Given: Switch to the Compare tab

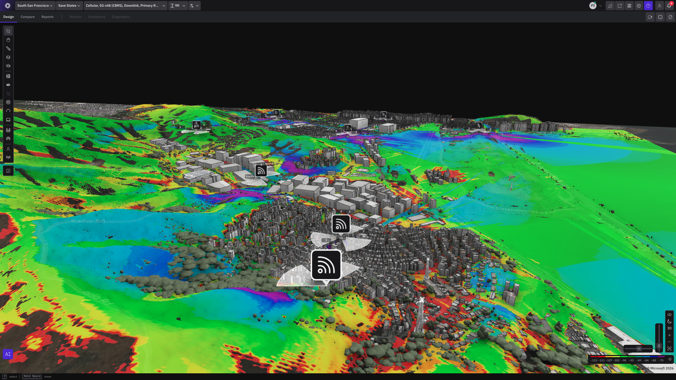Looking at the screenshot, I should point(27,17).
